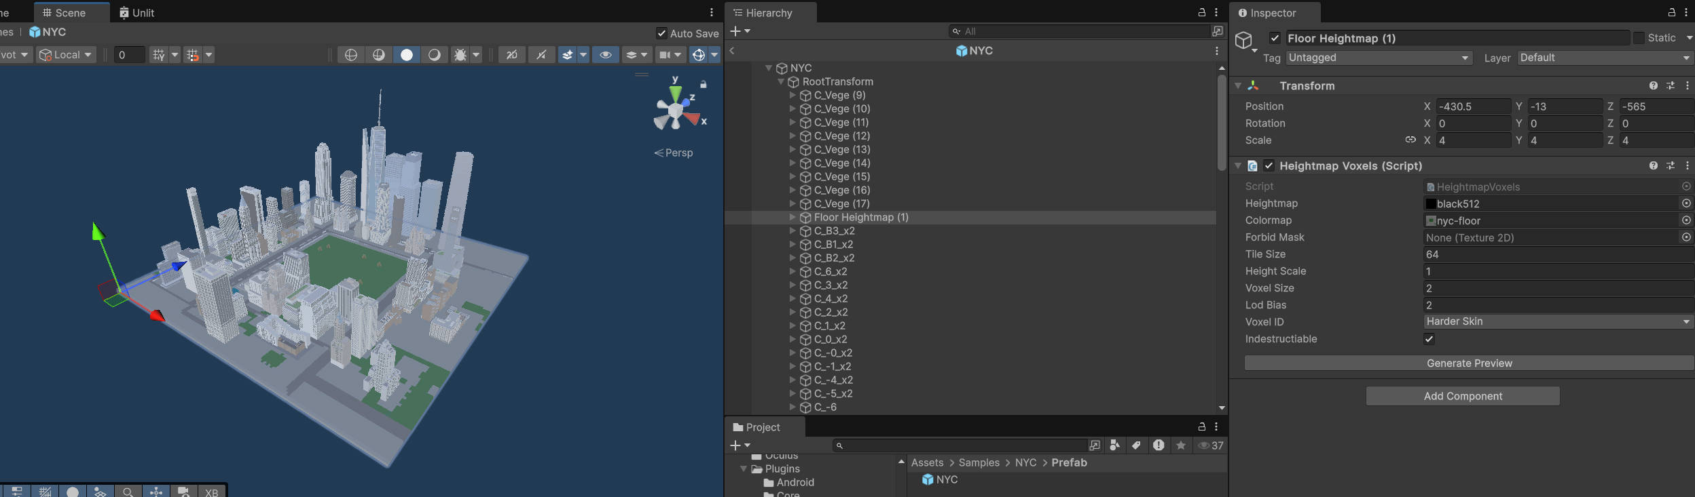Screen dimensions: 1695x497
Task: Click search by type icon in Project
Action: pyautogui.click(x=1114, y=445)
